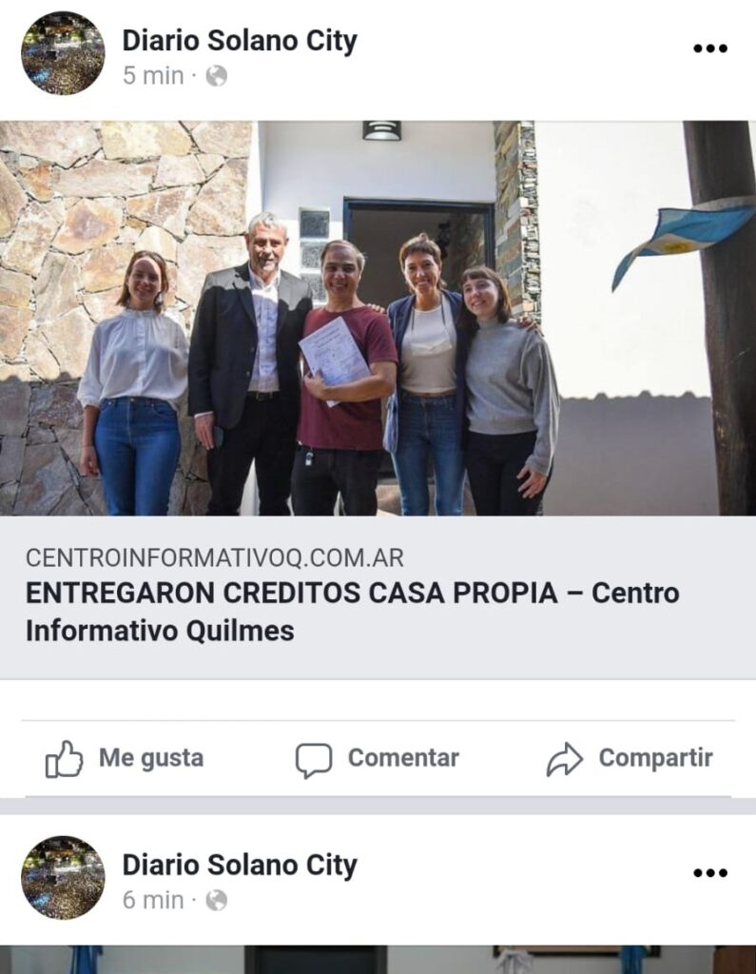Click the 5 min timestamp
The width and height of the screenshot is (756, 974).
tap(153, 76)
